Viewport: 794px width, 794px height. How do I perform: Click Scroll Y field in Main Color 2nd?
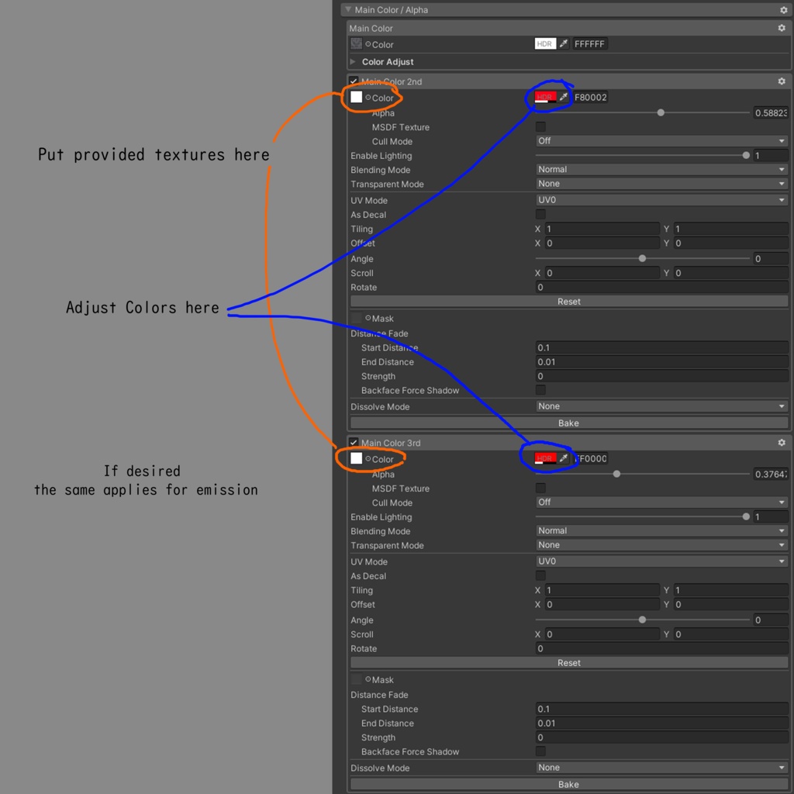tap(730, 273)
